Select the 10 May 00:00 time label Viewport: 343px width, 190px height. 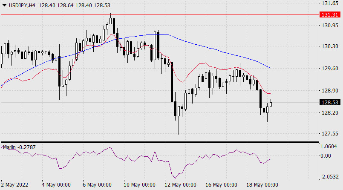point(139,185)
